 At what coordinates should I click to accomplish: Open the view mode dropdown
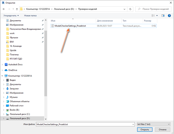157,16
